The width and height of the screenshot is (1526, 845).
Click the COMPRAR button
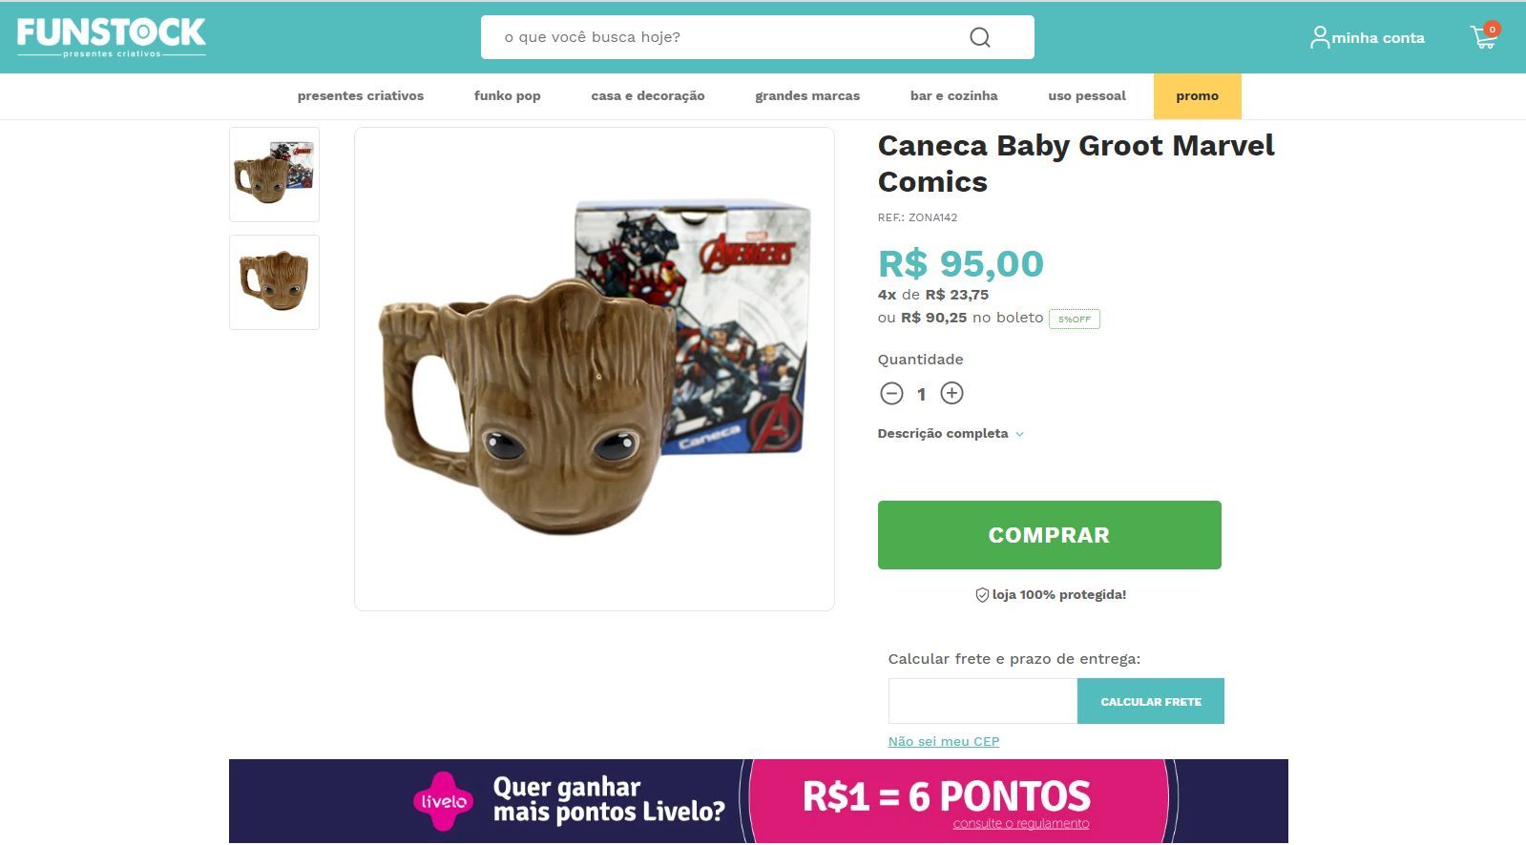1050,535
